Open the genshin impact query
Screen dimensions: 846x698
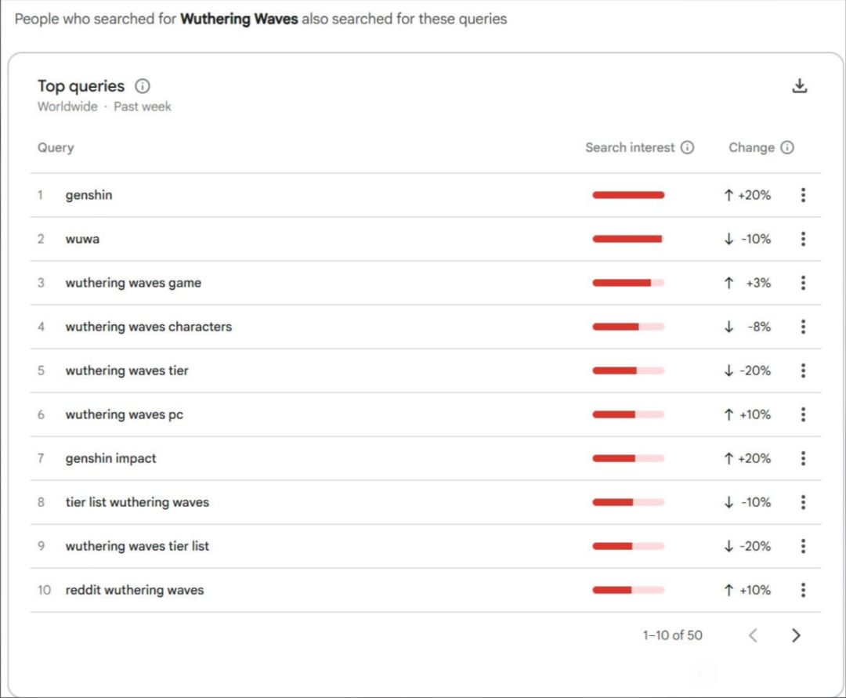click(110, 458)
